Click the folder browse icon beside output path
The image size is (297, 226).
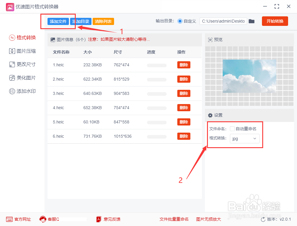click(x=252, y=21)
